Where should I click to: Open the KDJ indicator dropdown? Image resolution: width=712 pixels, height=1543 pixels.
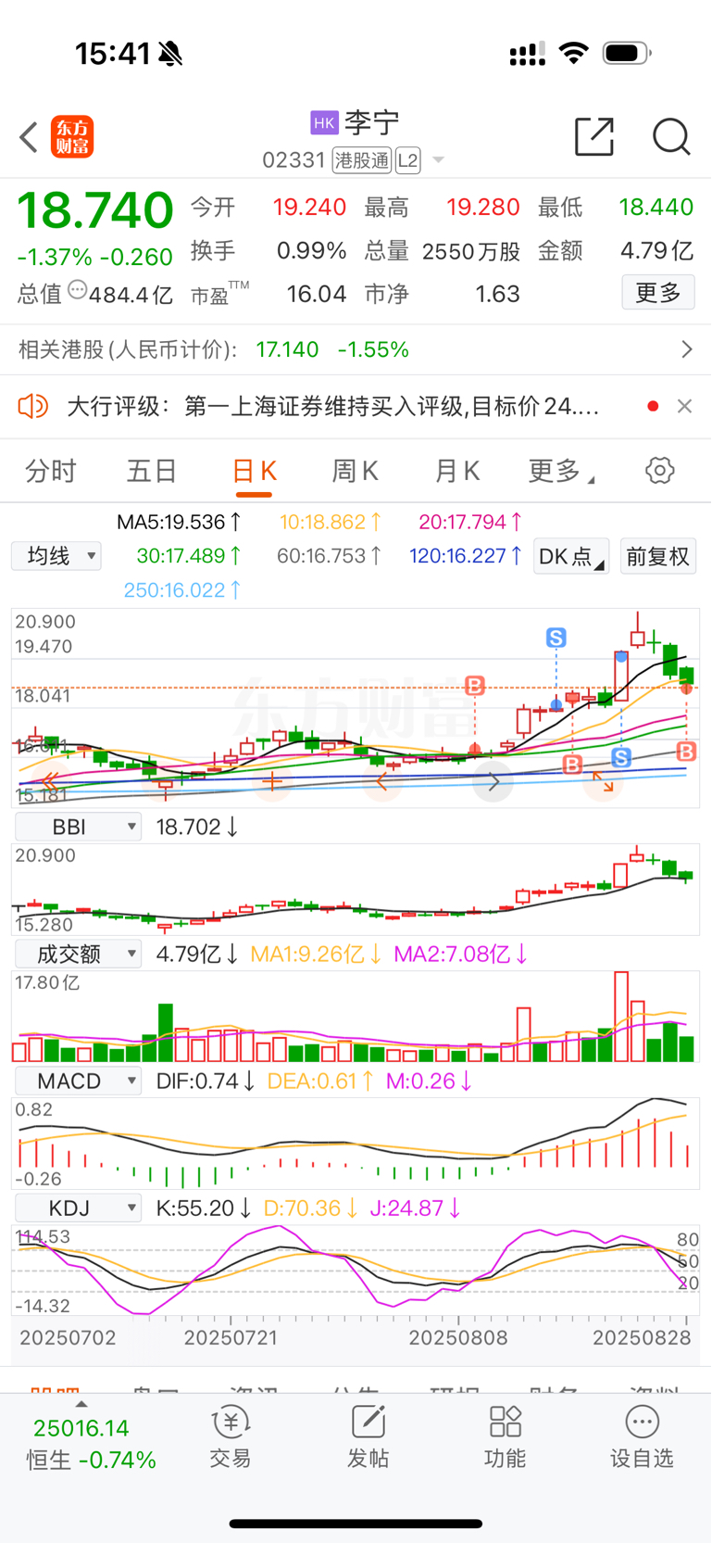tap(78, 1208)
